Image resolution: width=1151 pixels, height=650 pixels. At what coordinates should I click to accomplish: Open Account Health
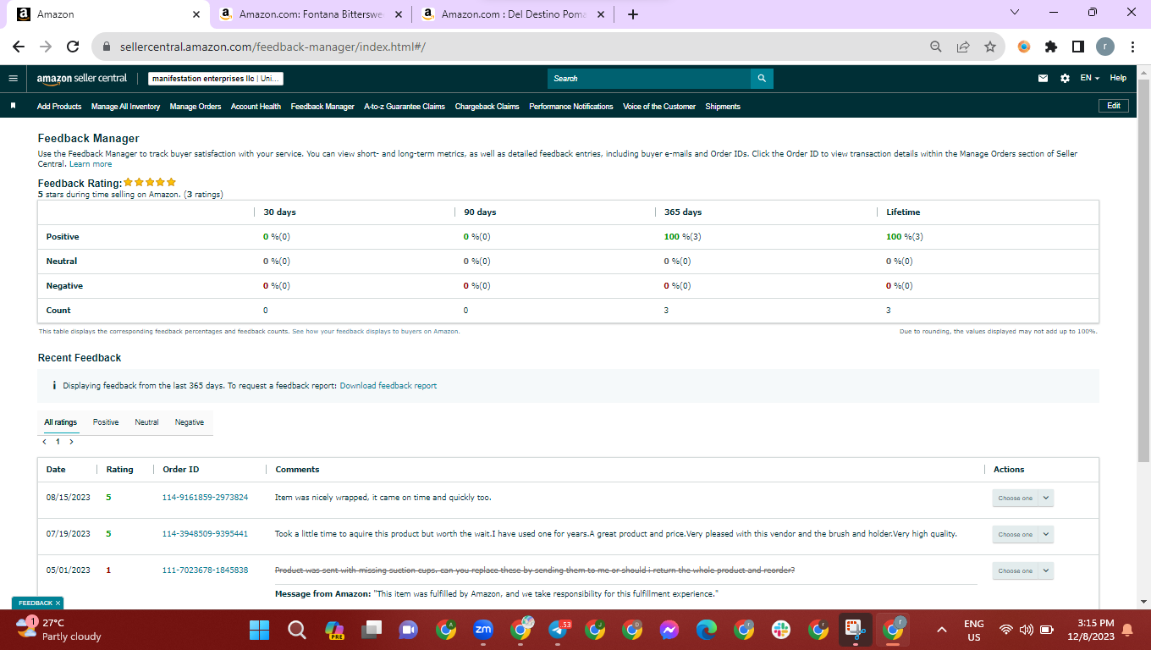coord(256,107)
